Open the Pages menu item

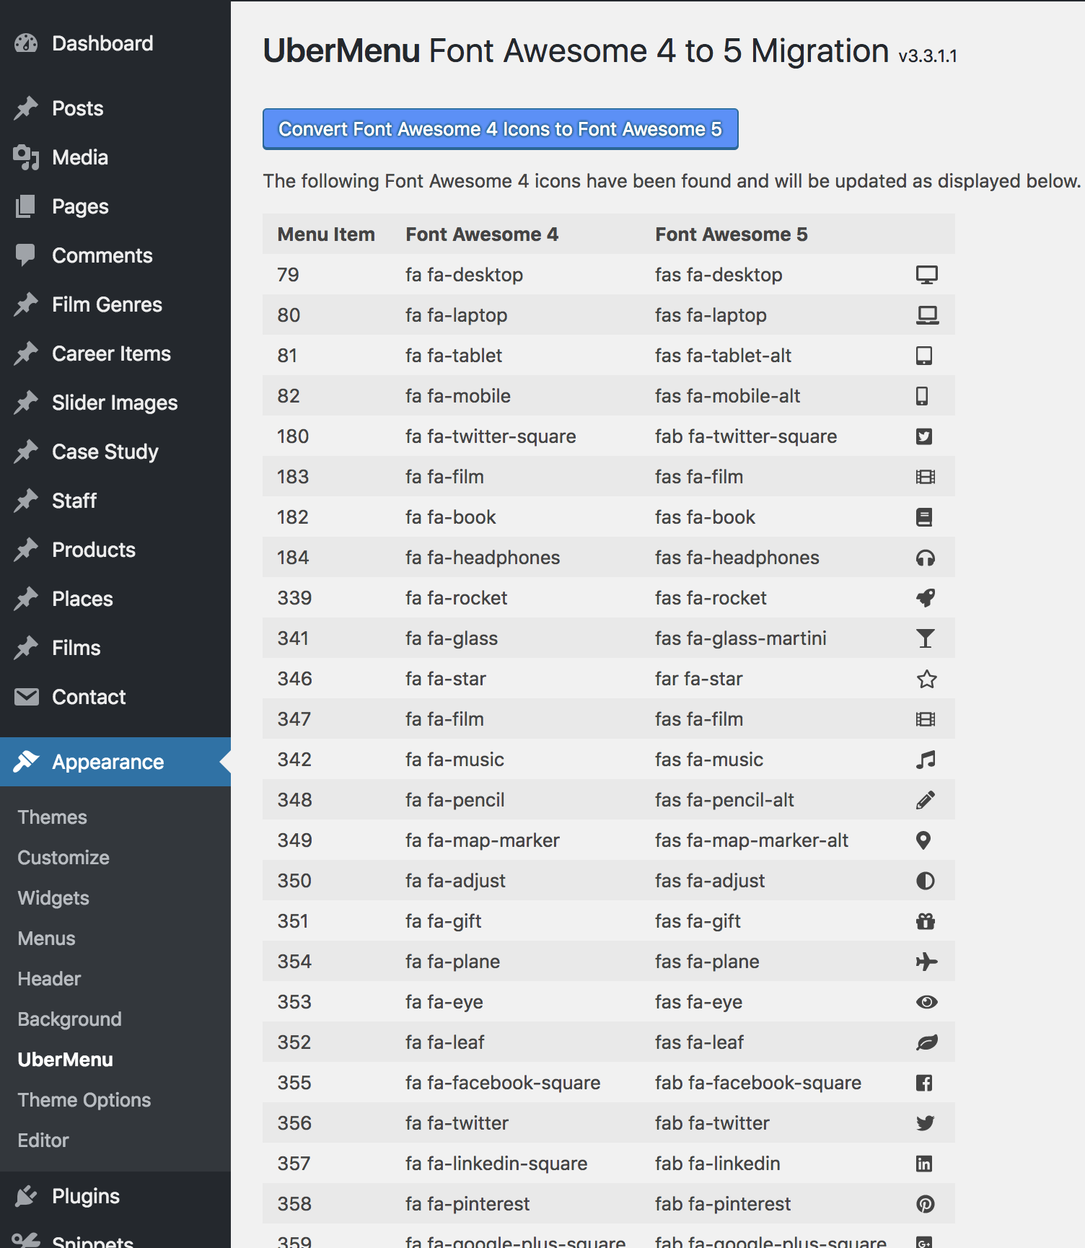pos(115,206)
